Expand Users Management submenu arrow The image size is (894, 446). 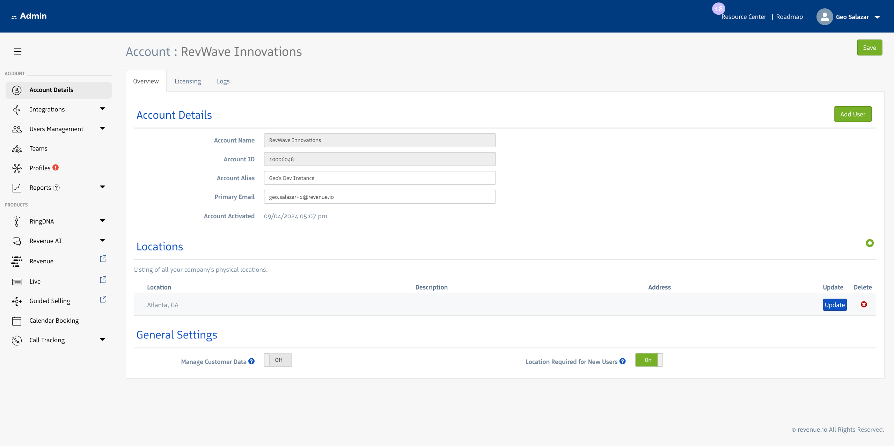click(102, 129)
